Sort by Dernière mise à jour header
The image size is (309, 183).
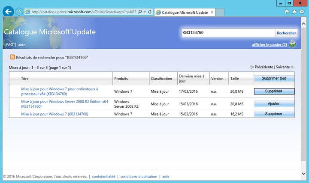coord(191,79)
